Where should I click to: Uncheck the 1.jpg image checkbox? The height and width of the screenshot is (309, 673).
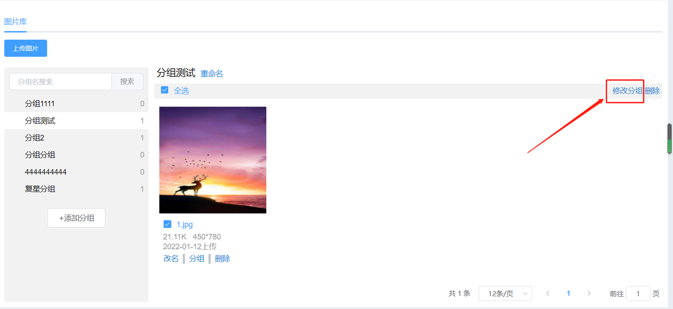[x=167, y=224]
